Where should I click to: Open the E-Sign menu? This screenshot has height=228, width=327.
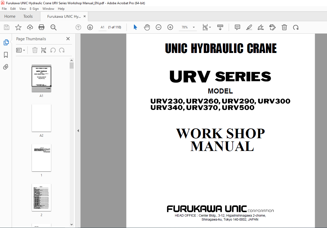pyautogui.click(x=34, y=9)
